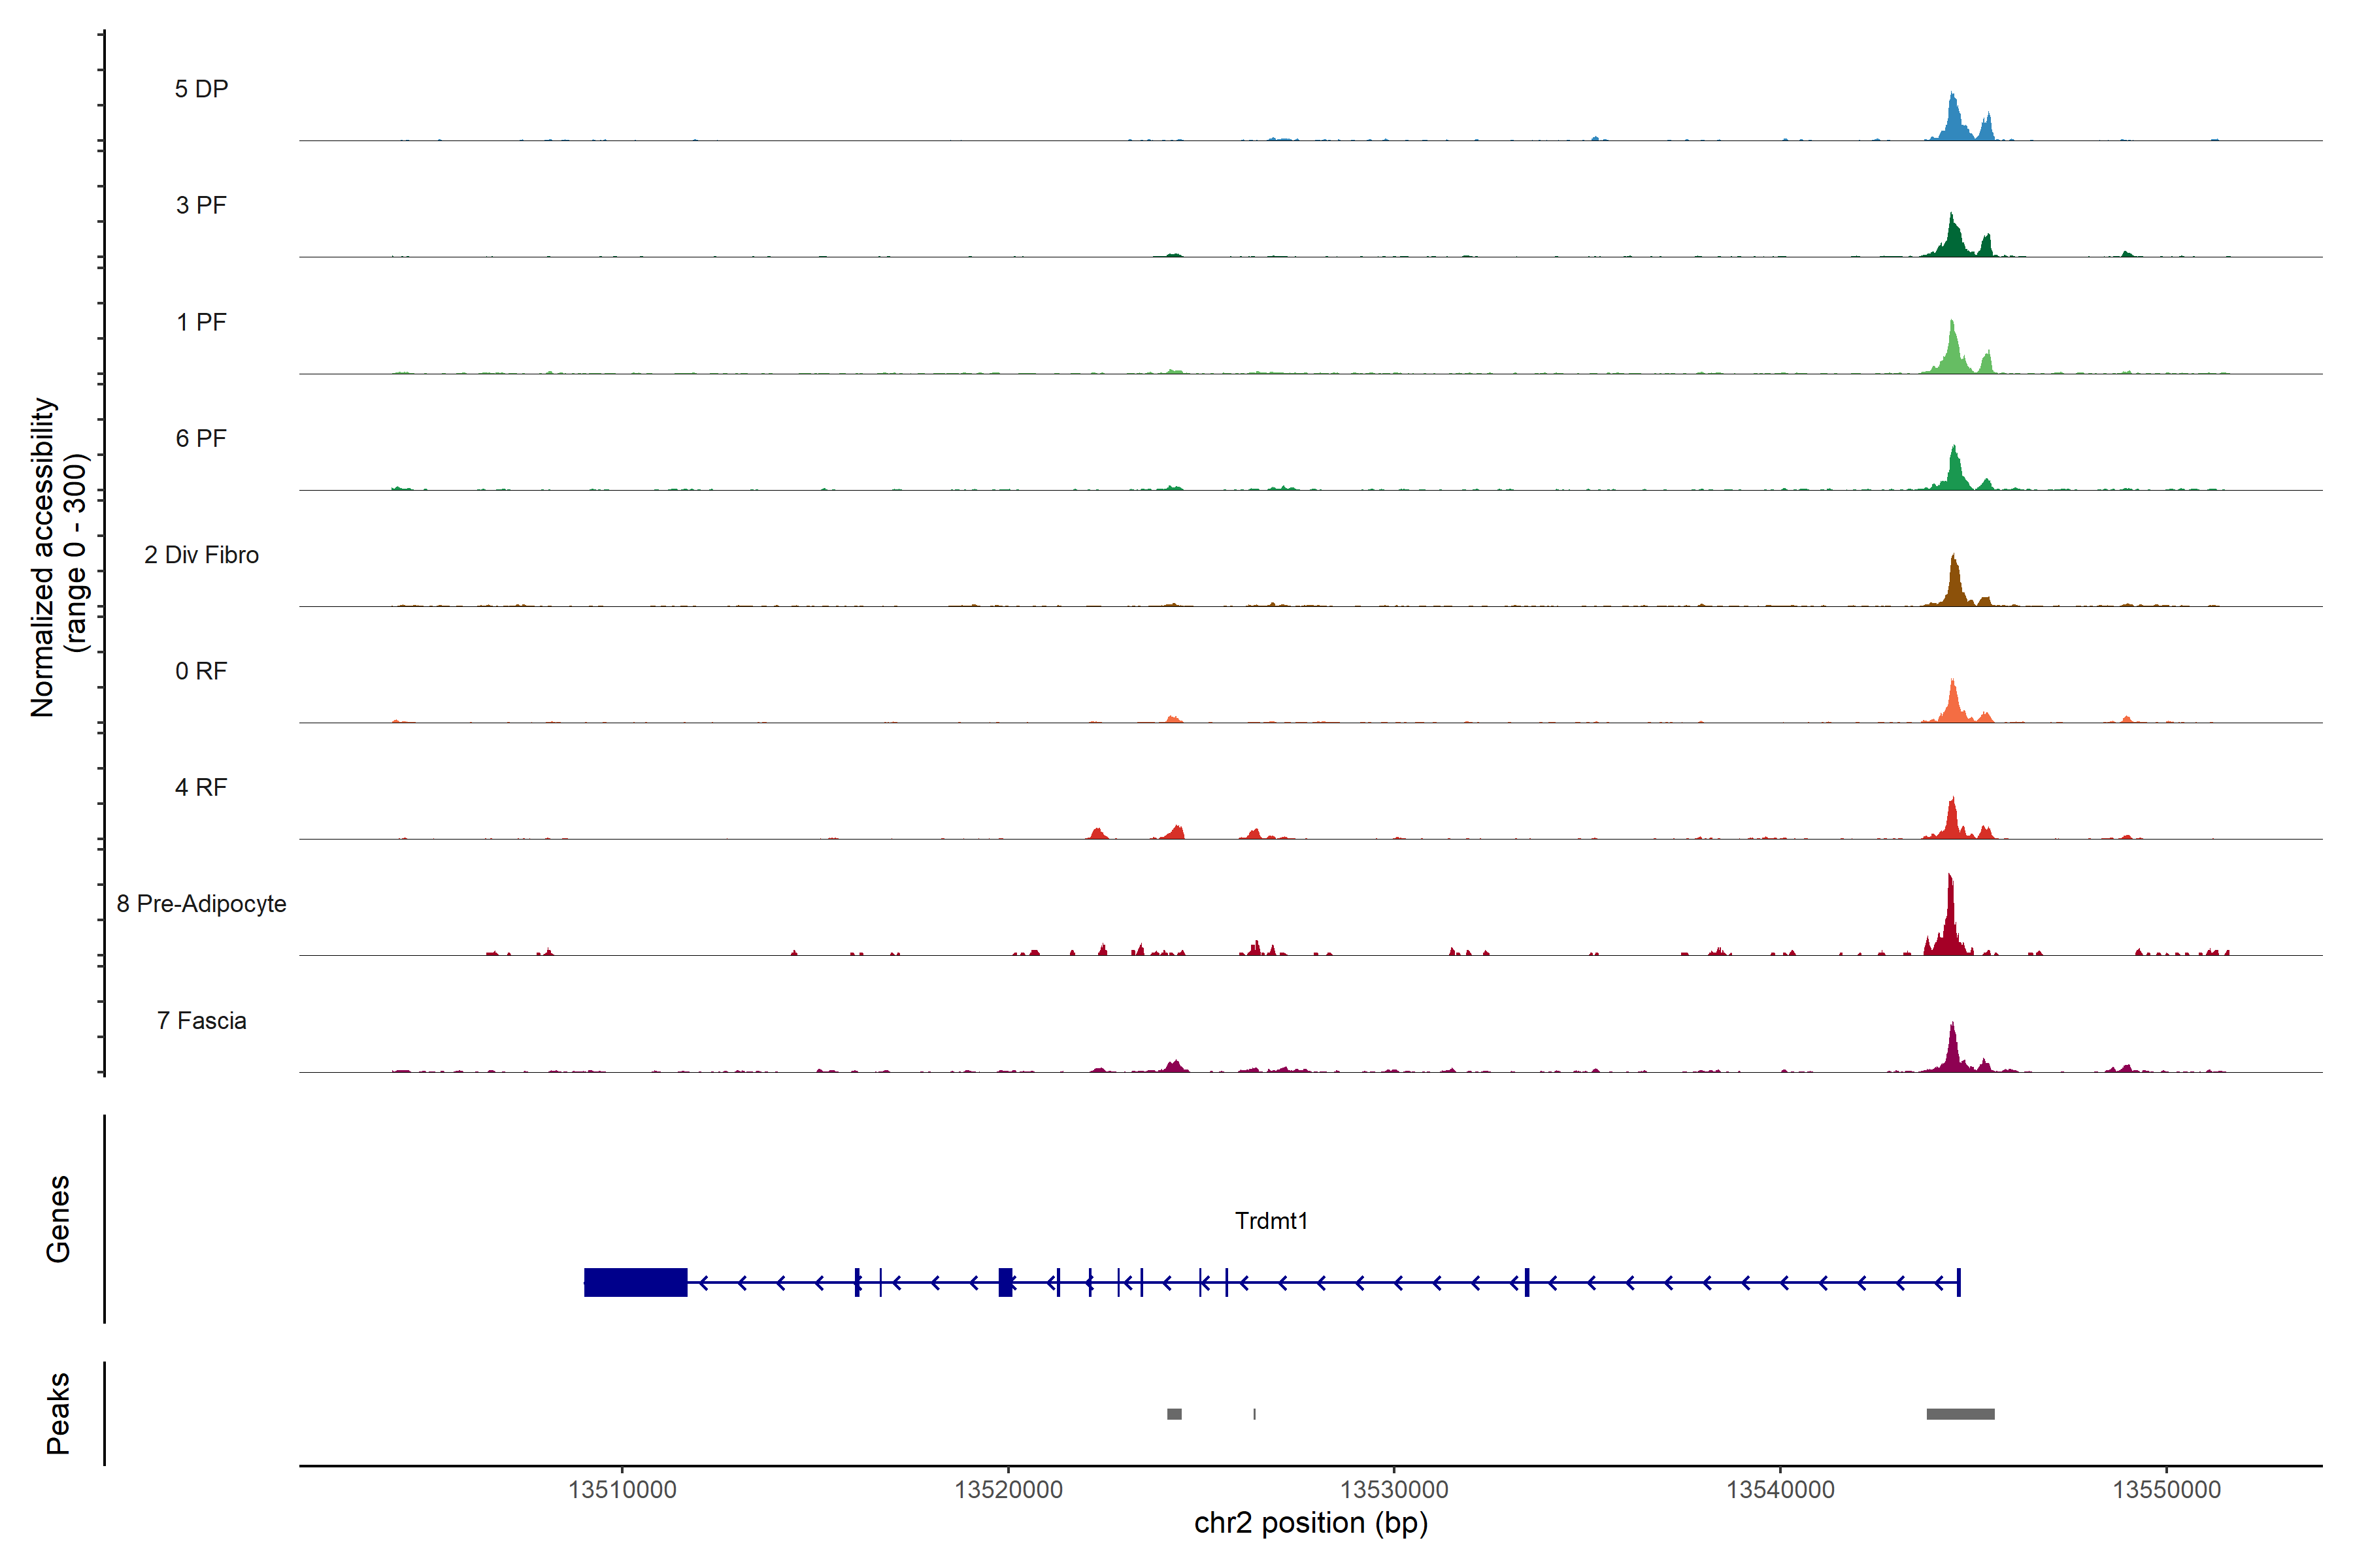Viewport: 2353px width, 1568px height.
Task: Click the 13510000 axis tick label
Action: tap(622, 1489)
